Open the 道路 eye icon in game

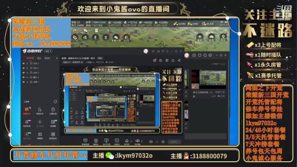pos(200,37)
